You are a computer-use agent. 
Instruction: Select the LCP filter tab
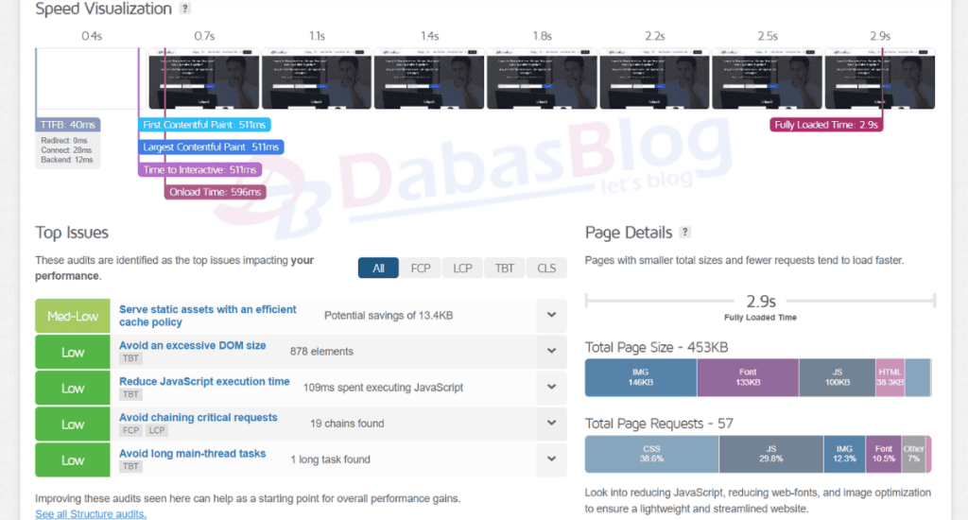tap(462, 268)
